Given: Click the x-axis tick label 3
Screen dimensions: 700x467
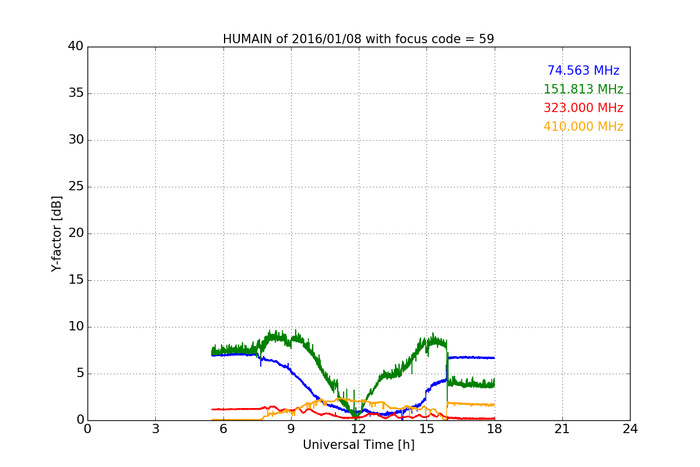Looking at the screenshot, I should pyautogui.click(x=155, y=429).
